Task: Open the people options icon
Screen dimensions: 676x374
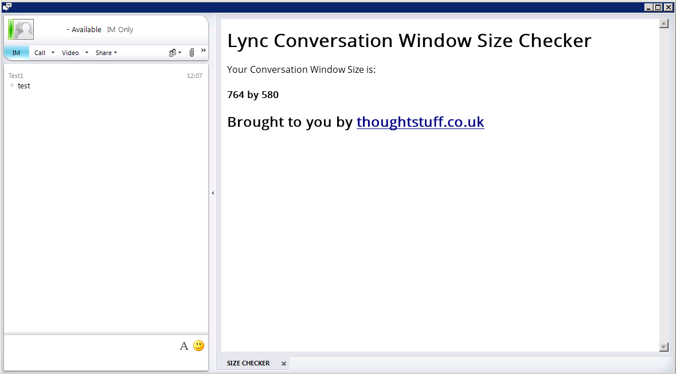Action: [175, 53]
